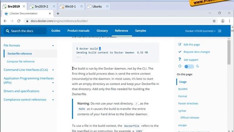Close the Srv2019-2 VM tab
This screenshot has height=132, width=234.
(x=54, y=7)
